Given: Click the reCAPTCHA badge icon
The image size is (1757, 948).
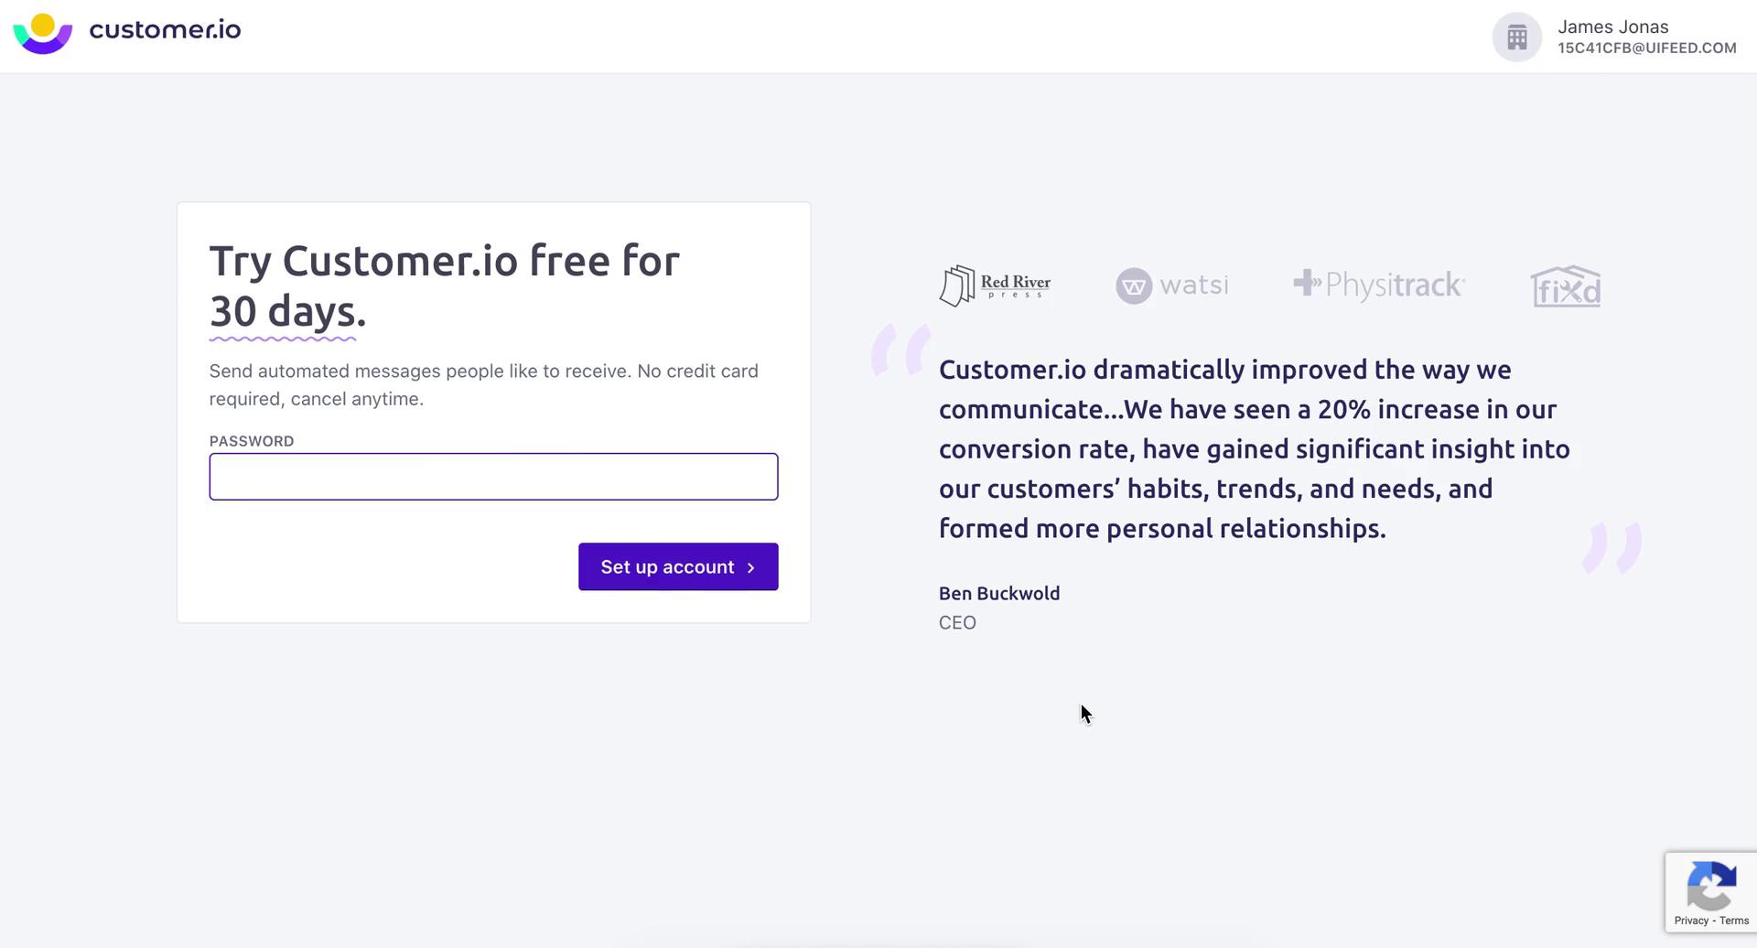Looking at the screenshot, I should tap(1710, 886).
